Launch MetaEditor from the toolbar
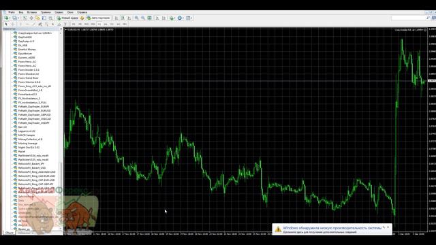 (x=82, y=18)
